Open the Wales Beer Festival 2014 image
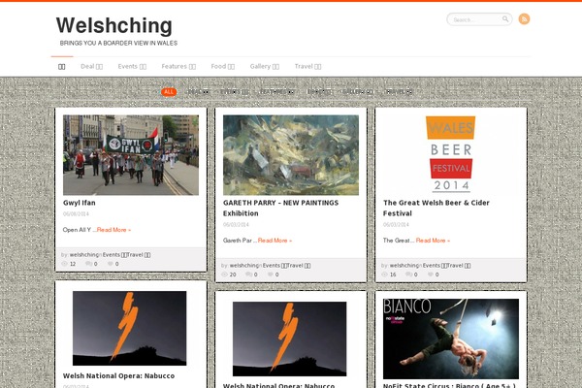The width and height of the screenshot is (582, 388). pos(451,154)
